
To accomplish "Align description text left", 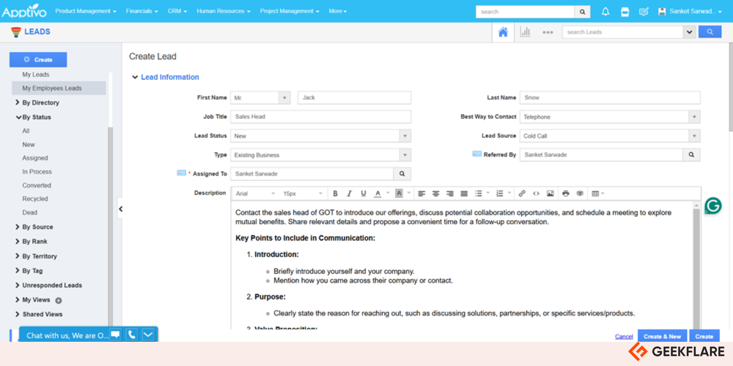I will tap(421, 194).
